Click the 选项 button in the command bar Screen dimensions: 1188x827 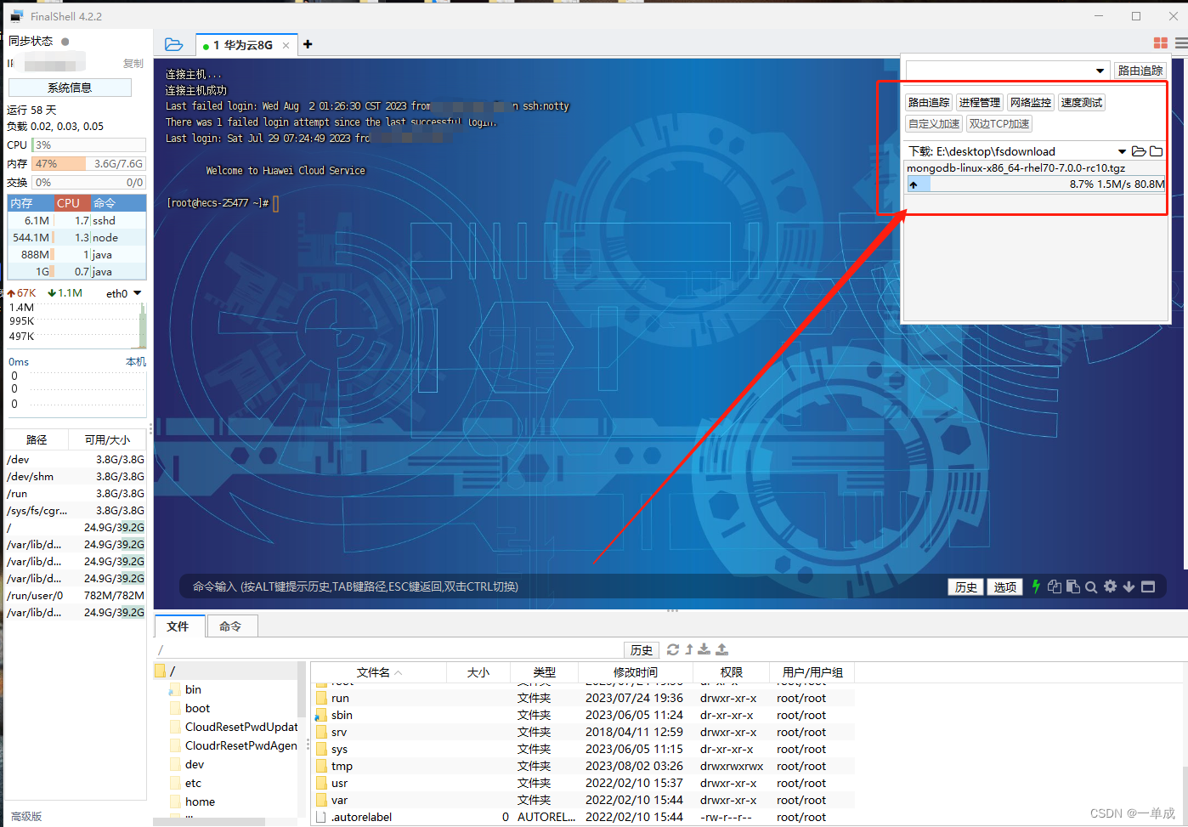click(1004, 587)
